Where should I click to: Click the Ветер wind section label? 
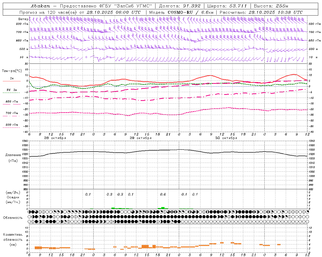click(23, 19)
